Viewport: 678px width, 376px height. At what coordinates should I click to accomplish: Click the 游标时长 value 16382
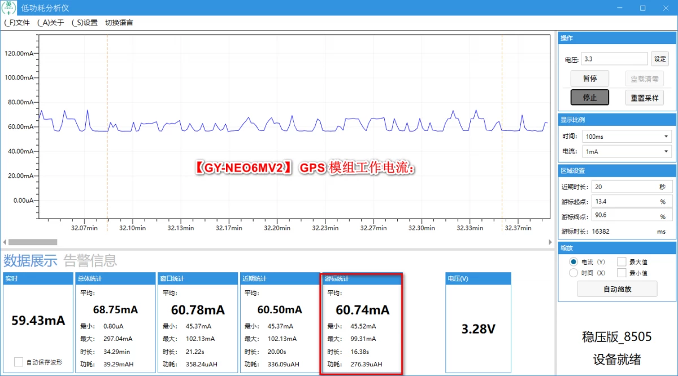tap(600, 231)
